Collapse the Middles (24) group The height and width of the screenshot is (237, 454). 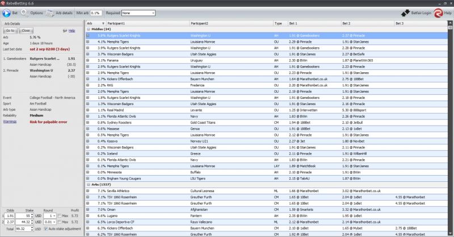click(x=89, y=30)
